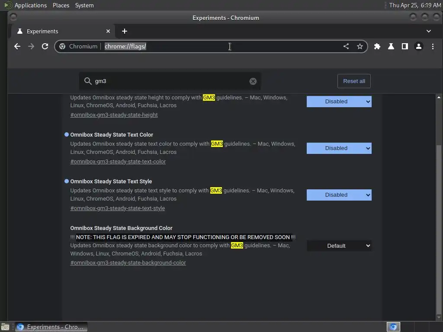The height and width of the screenshot is (332, 443).
Task: Open a new tab with the plus button
Action: [124, 31]
